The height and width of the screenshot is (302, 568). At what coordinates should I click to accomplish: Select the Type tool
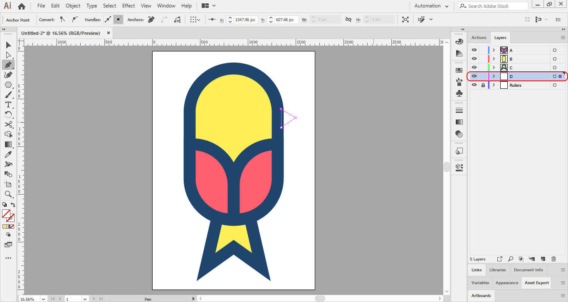point(8,105)
